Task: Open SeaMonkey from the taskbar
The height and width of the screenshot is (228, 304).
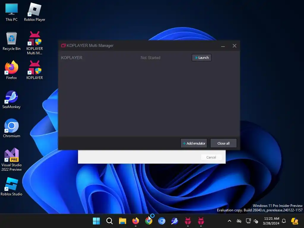Action: pos(175,221)
